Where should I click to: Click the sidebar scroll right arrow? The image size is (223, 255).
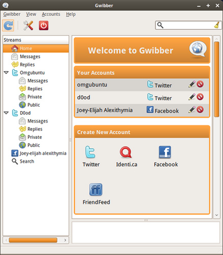[65, 240]
